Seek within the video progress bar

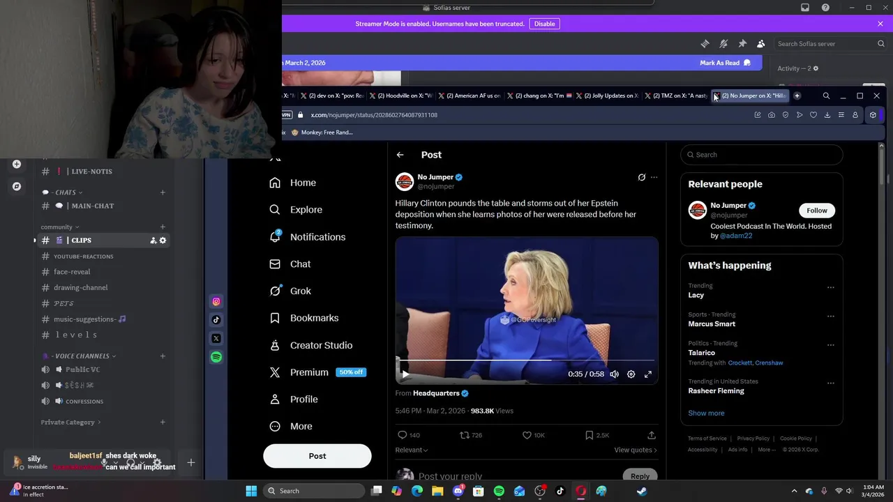[527, 360]
